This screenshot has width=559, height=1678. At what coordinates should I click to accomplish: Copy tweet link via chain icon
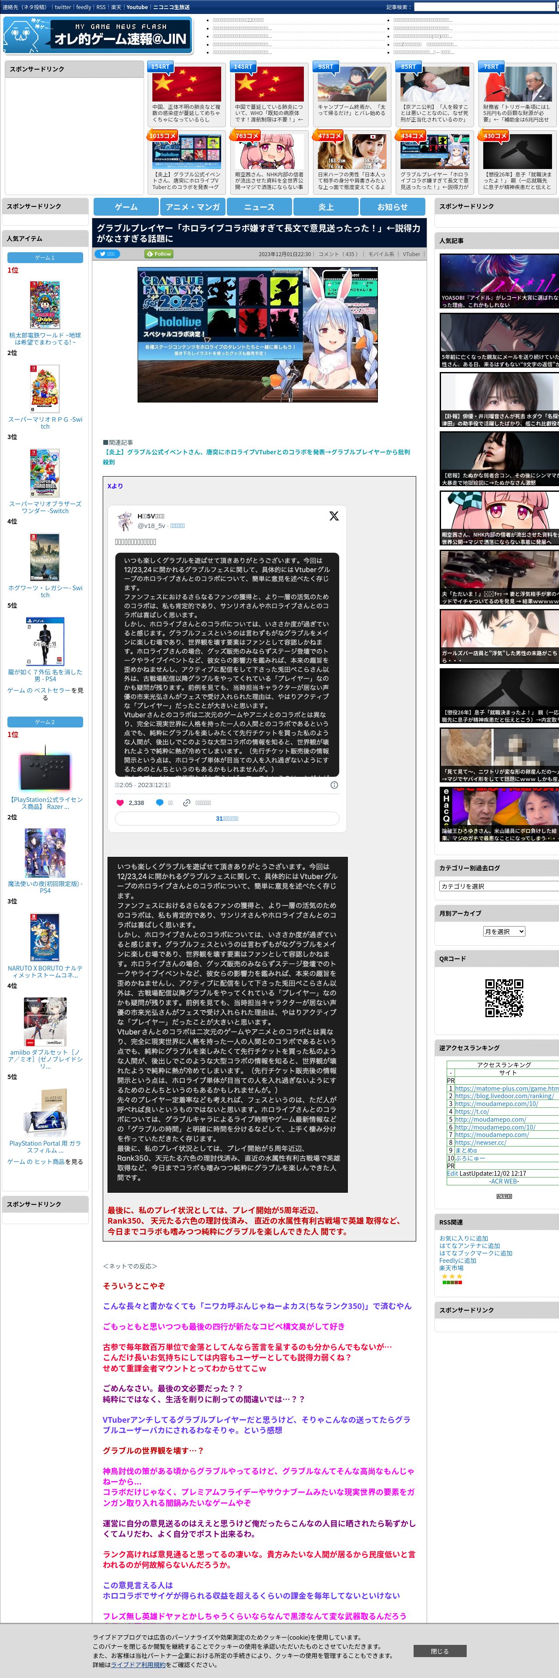pos(187,802)
